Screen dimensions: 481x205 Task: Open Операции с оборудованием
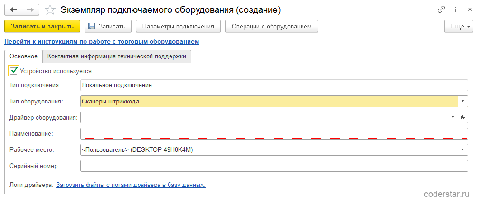272,27
